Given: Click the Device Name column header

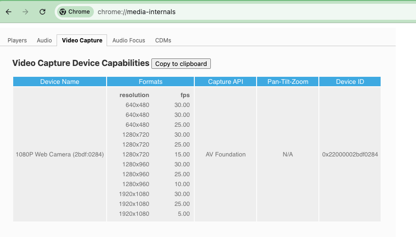Looking at the screenshot, I should (x=60, y=82).
